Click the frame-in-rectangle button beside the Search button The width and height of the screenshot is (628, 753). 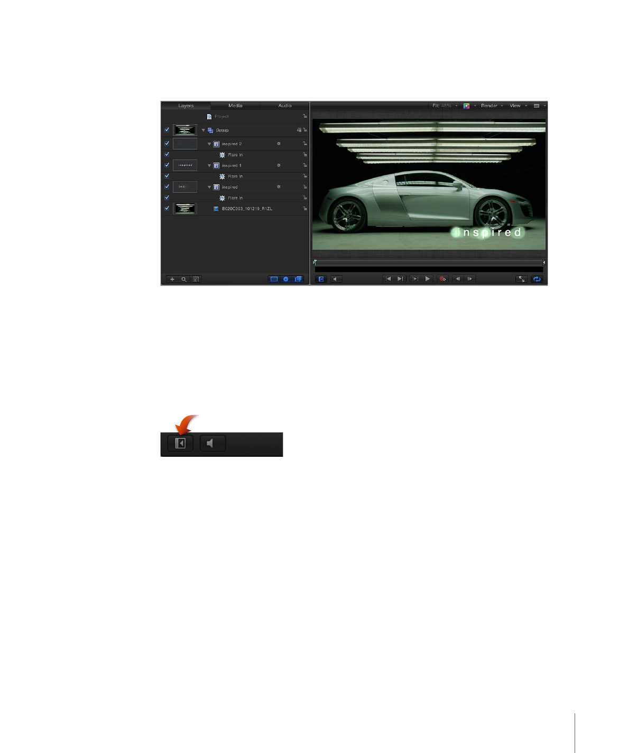click(196, 279)
